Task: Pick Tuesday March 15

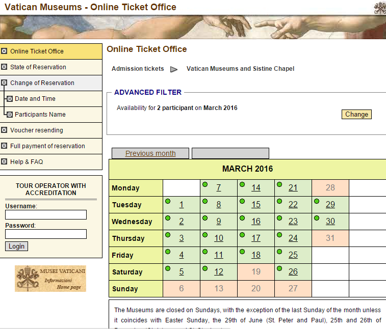Action: click(256, 205)
